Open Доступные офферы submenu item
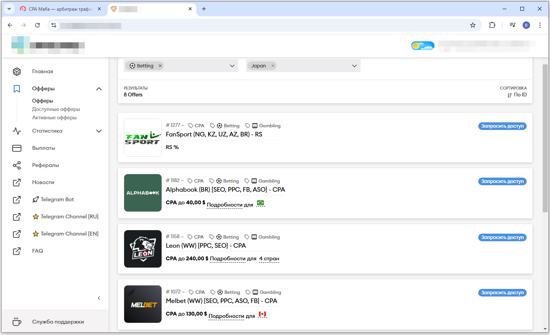The image size is (550, 335). click(x=56, y=109)
